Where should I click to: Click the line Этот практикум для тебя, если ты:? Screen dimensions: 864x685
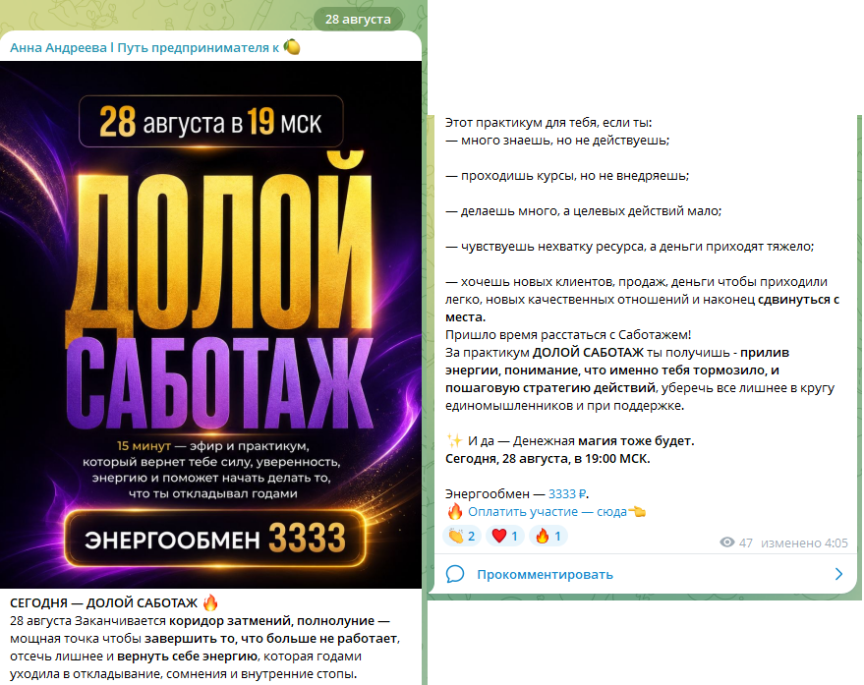click(x=548, y=122)
